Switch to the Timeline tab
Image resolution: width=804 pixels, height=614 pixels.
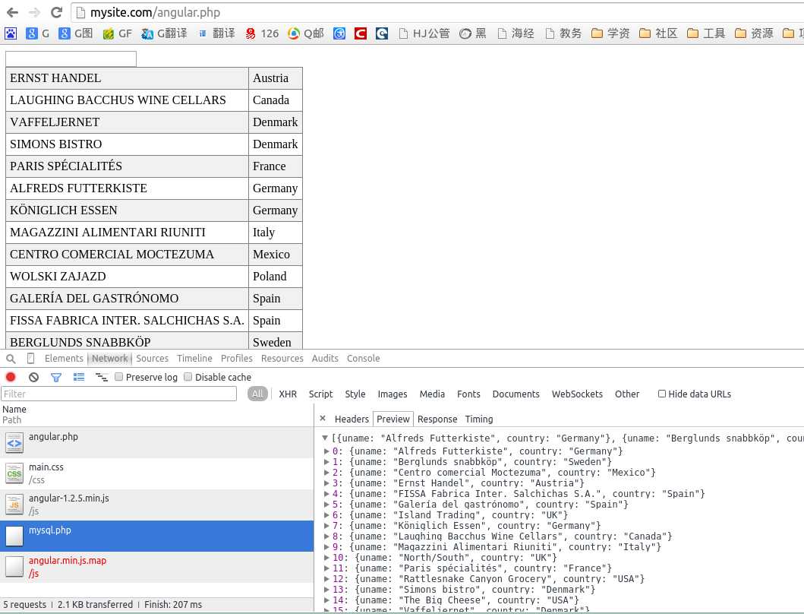194,359
